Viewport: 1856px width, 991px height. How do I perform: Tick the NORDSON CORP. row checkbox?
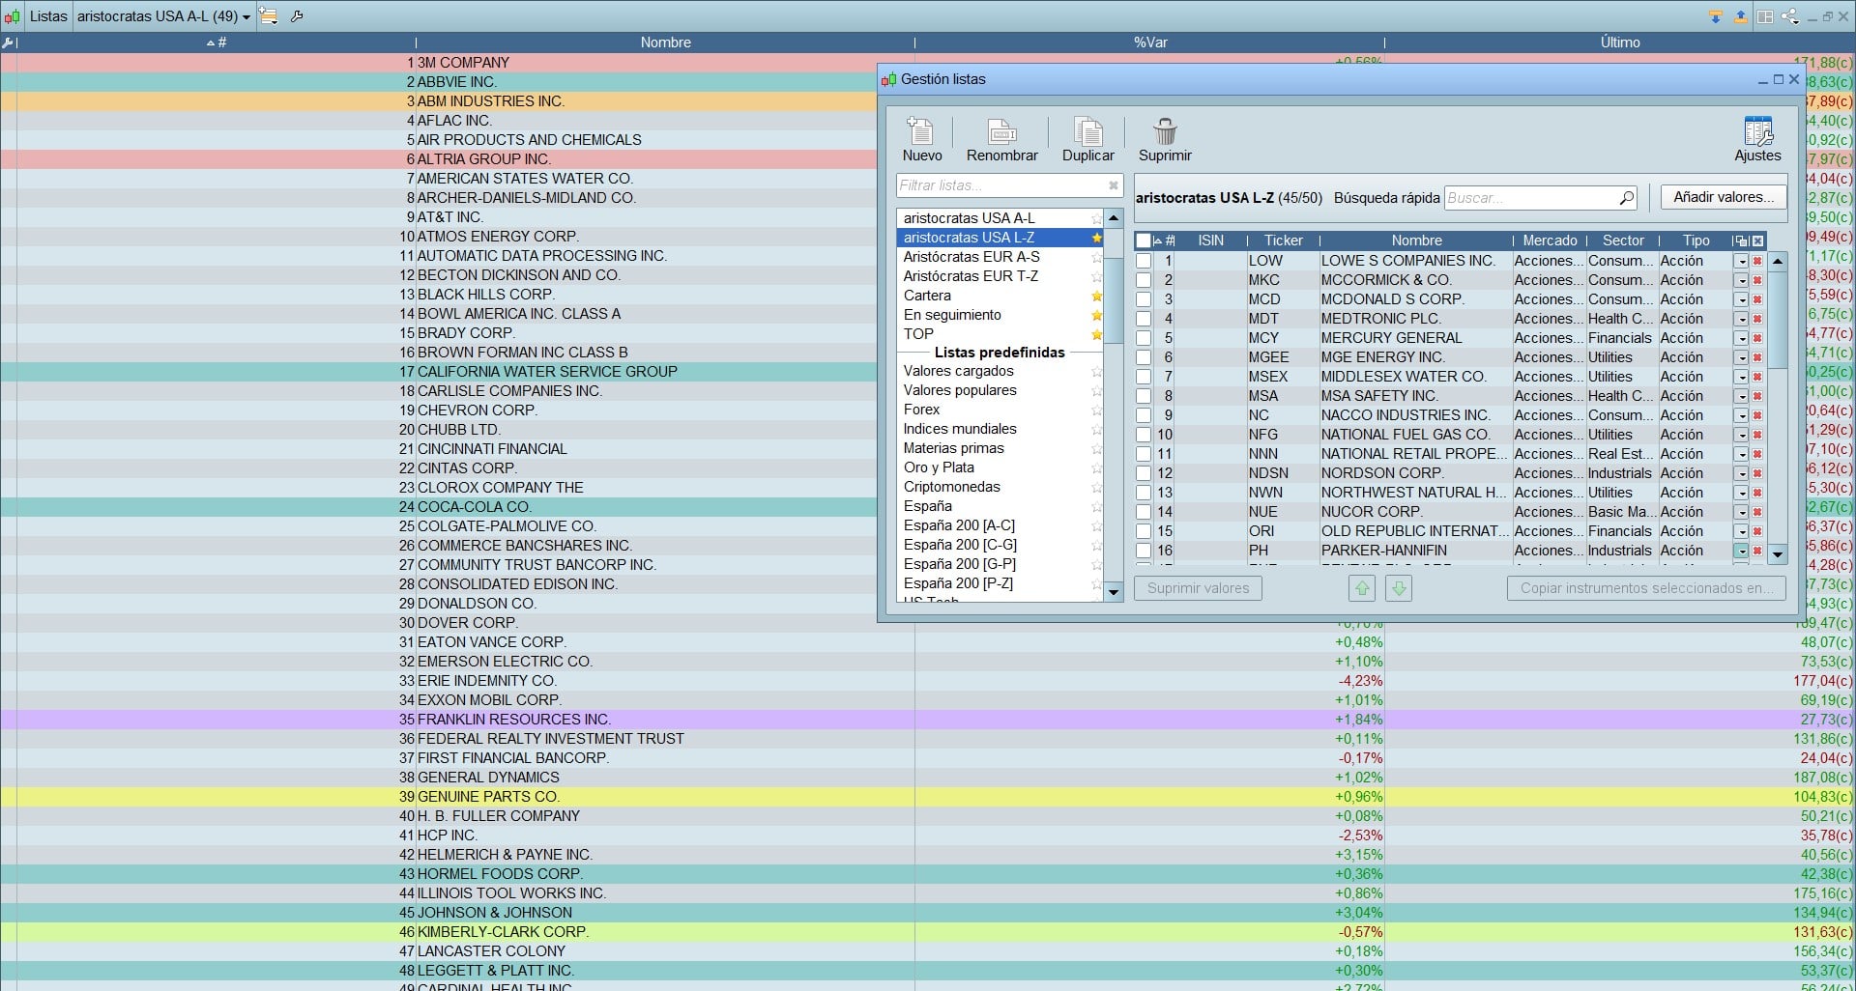(x=1144, y=473)
